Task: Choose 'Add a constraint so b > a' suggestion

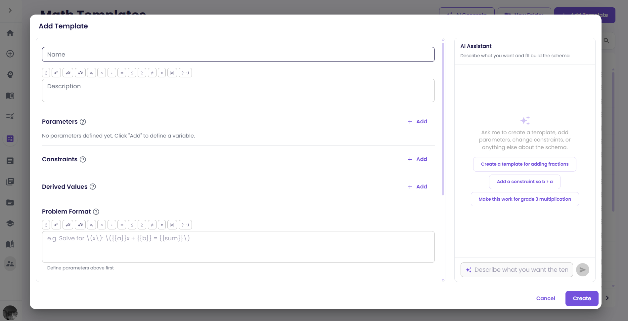Action: (525, 182)
